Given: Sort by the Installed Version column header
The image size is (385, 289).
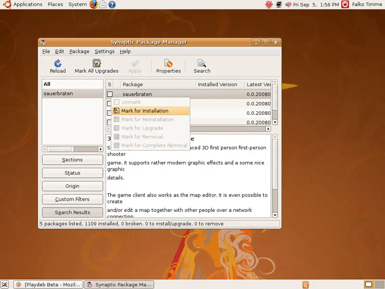Looking at the screenshot, I should [220, 85].
